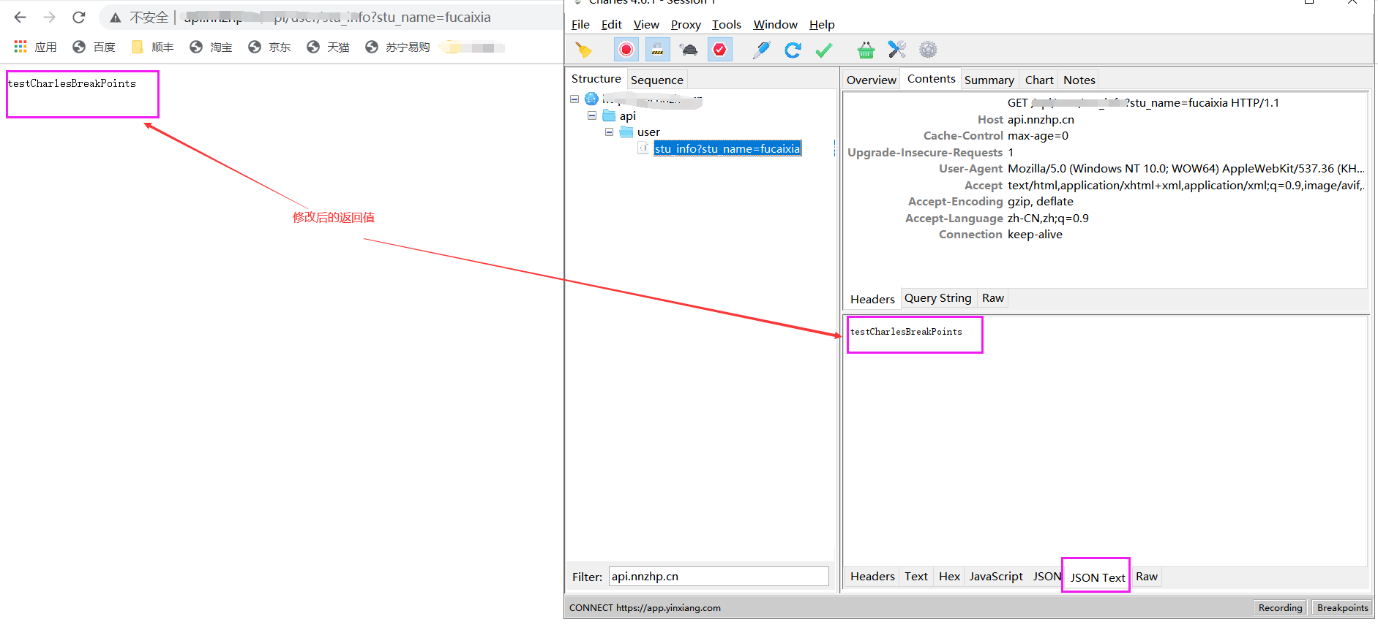Open the Edit menu

pyautogui.click(x=612, y=24)
